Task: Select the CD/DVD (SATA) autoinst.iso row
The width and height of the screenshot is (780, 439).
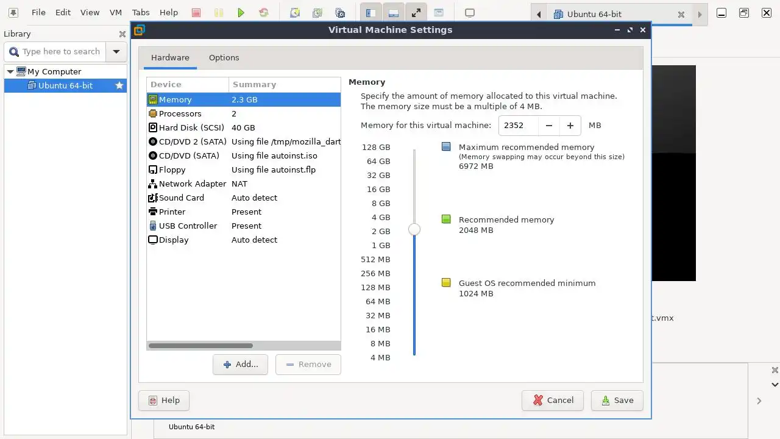Action: (244, 155)
